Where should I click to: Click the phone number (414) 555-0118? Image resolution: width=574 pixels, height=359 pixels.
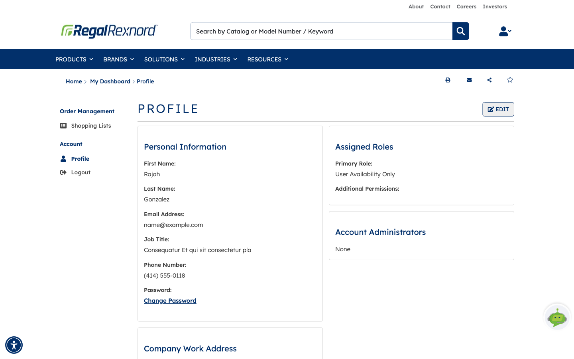[x=165, y=276]
